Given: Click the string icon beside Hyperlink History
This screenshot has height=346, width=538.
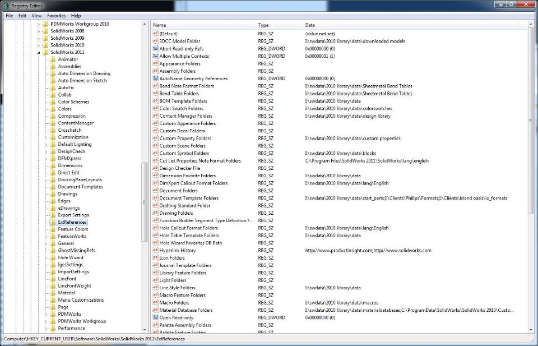Looking at the screenshot, I should tap(155, 250).
